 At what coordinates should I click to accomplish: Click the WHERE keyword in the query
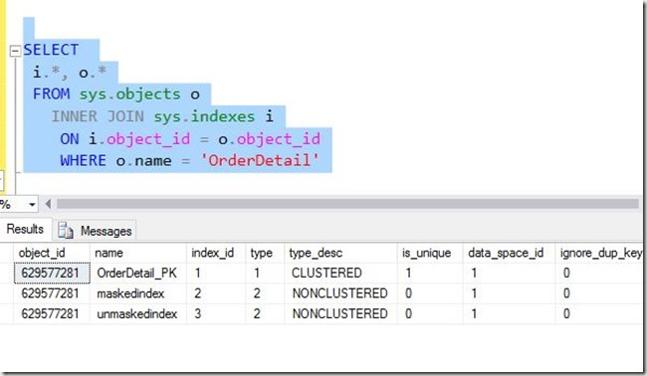coord(83,160)
